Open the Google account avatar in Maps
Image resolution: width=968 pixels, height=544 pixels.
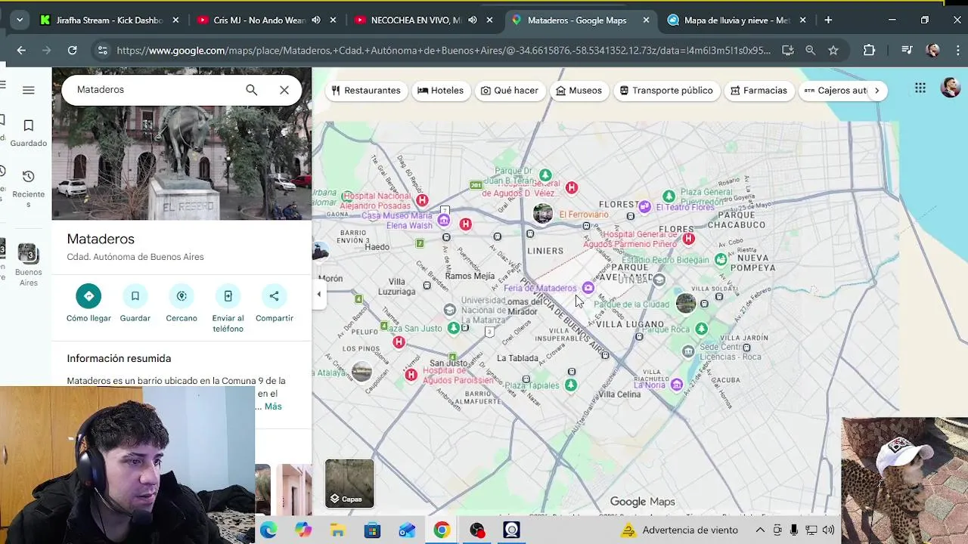[x=950, y=88]
